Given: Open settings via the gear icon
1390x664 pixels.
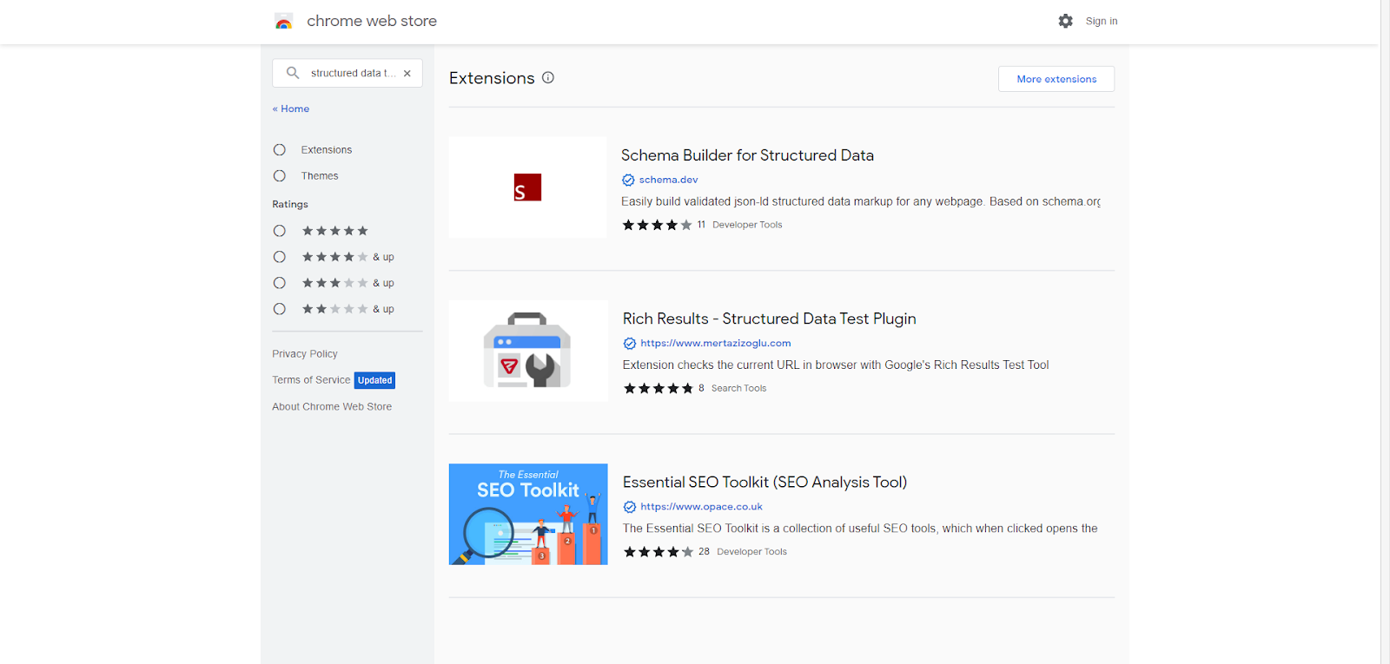Looking at the screenshot, I should [1065, 21].
